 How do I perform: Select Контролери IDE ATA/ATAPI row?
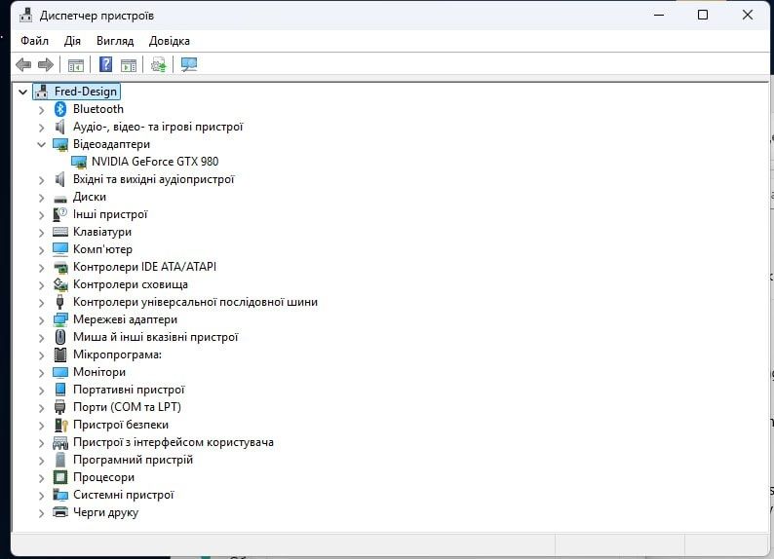pos(144,267)
